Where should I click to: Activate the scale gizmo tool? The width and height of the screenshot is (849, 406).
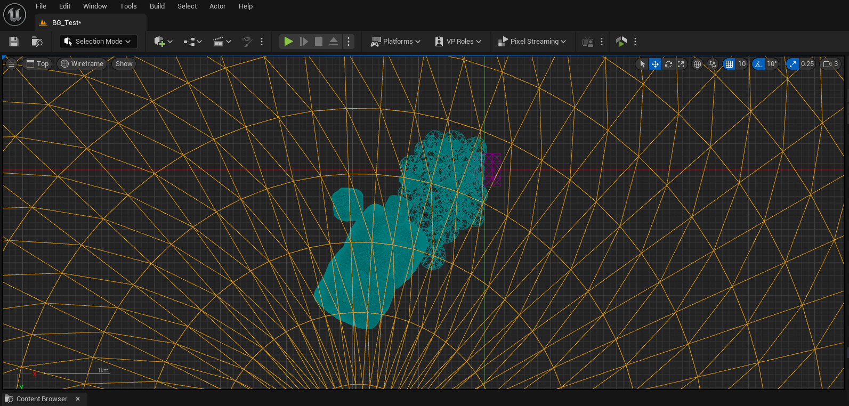[x=681, y=64]
